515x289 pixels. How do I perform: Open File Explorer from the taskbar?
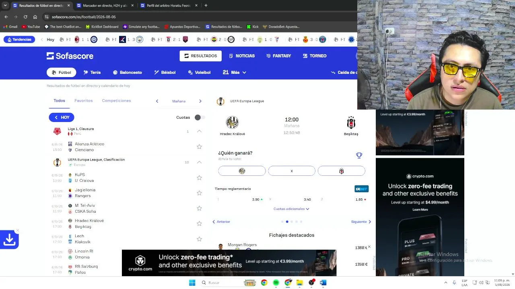[x=300, y=283]
